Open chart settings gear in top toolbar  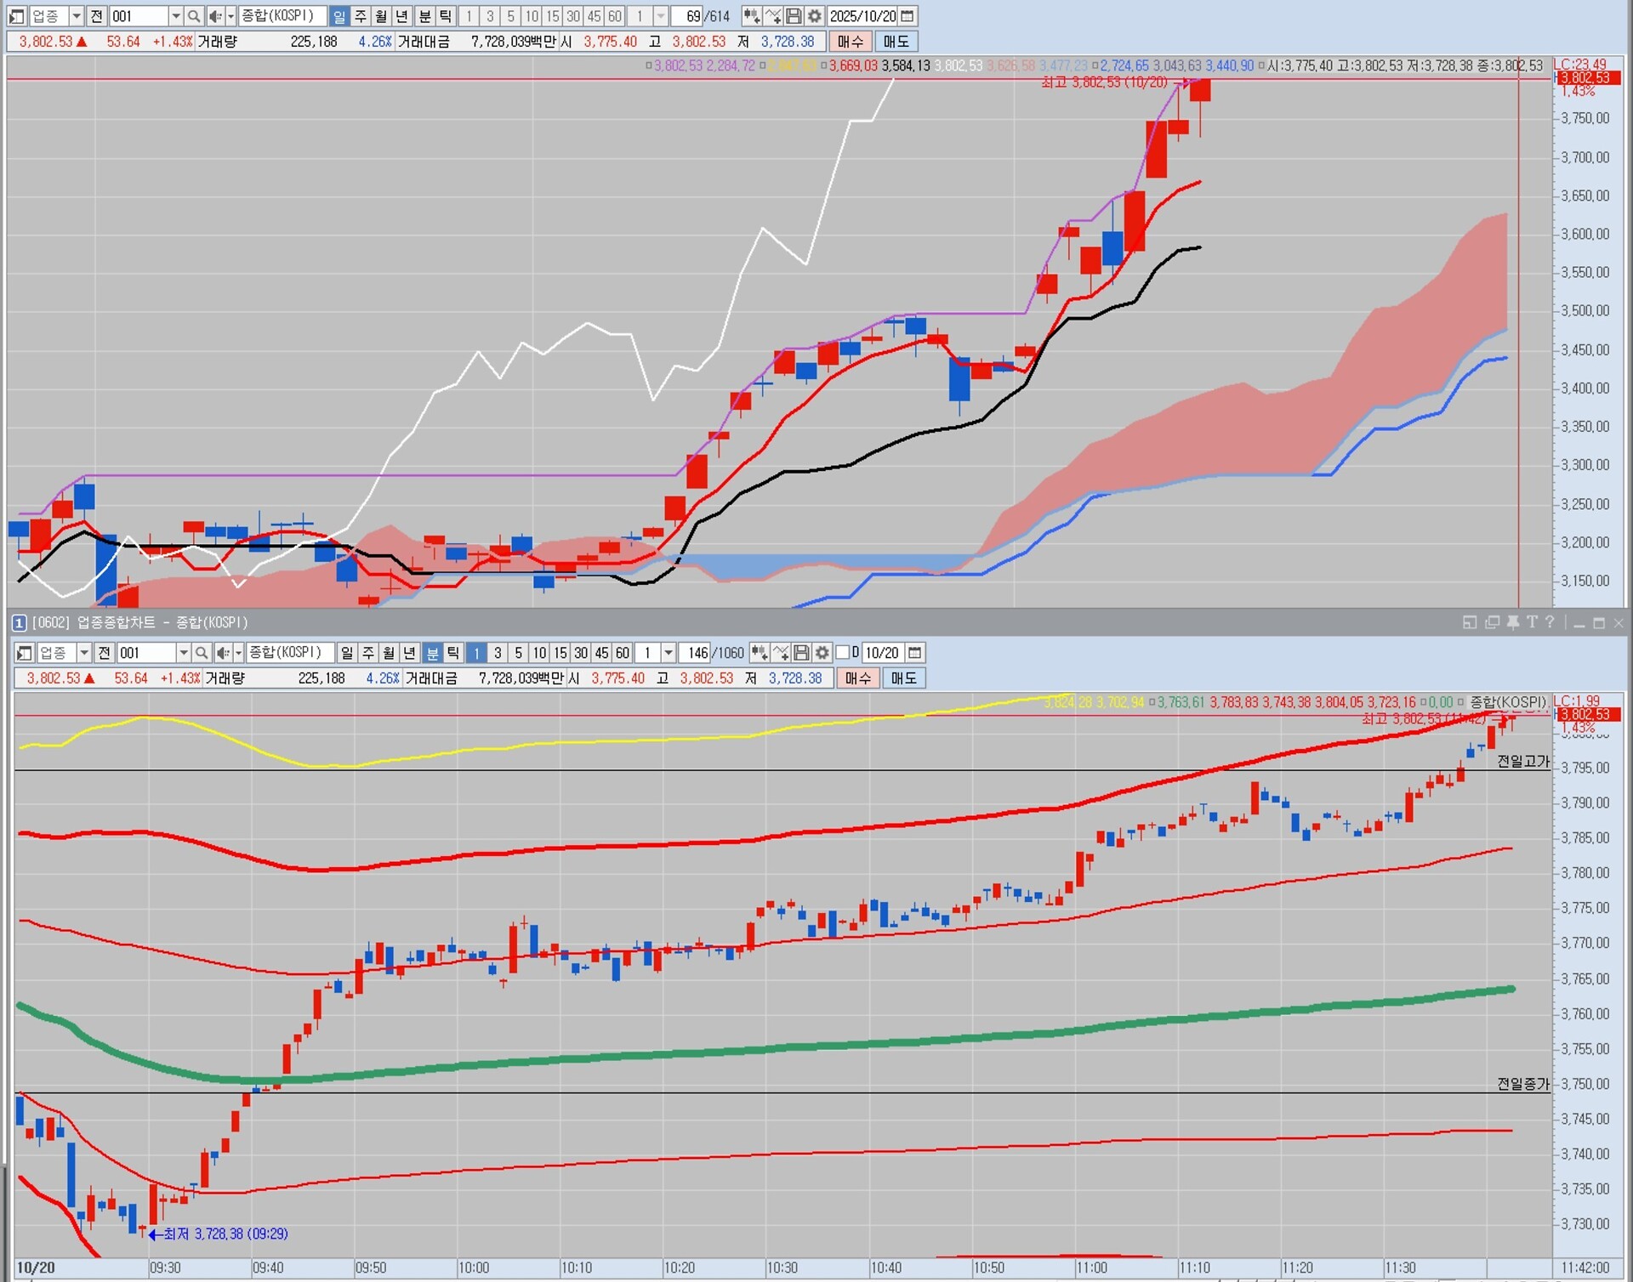tap(815, 16)
